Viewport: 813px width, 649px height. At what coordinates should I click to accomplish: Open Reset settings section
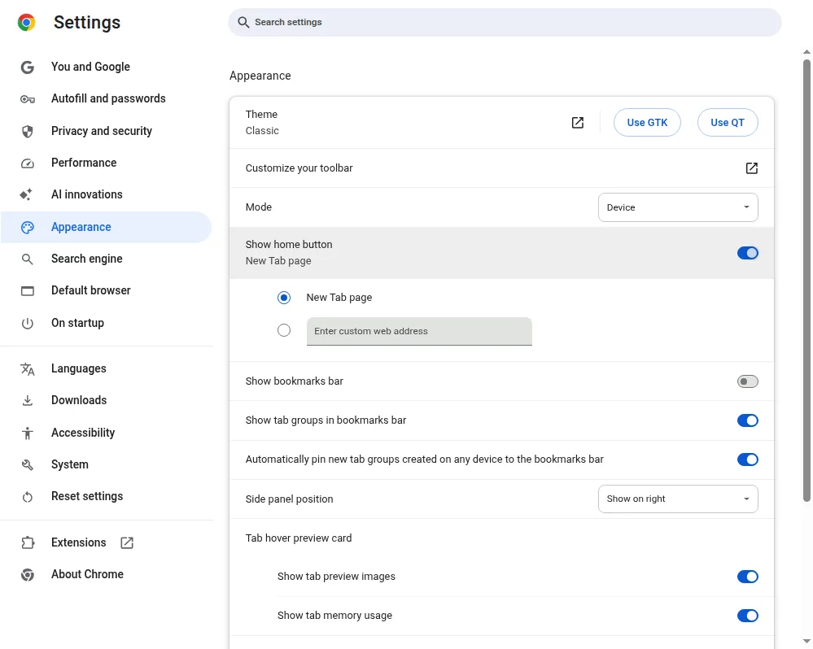coord(106,497)
